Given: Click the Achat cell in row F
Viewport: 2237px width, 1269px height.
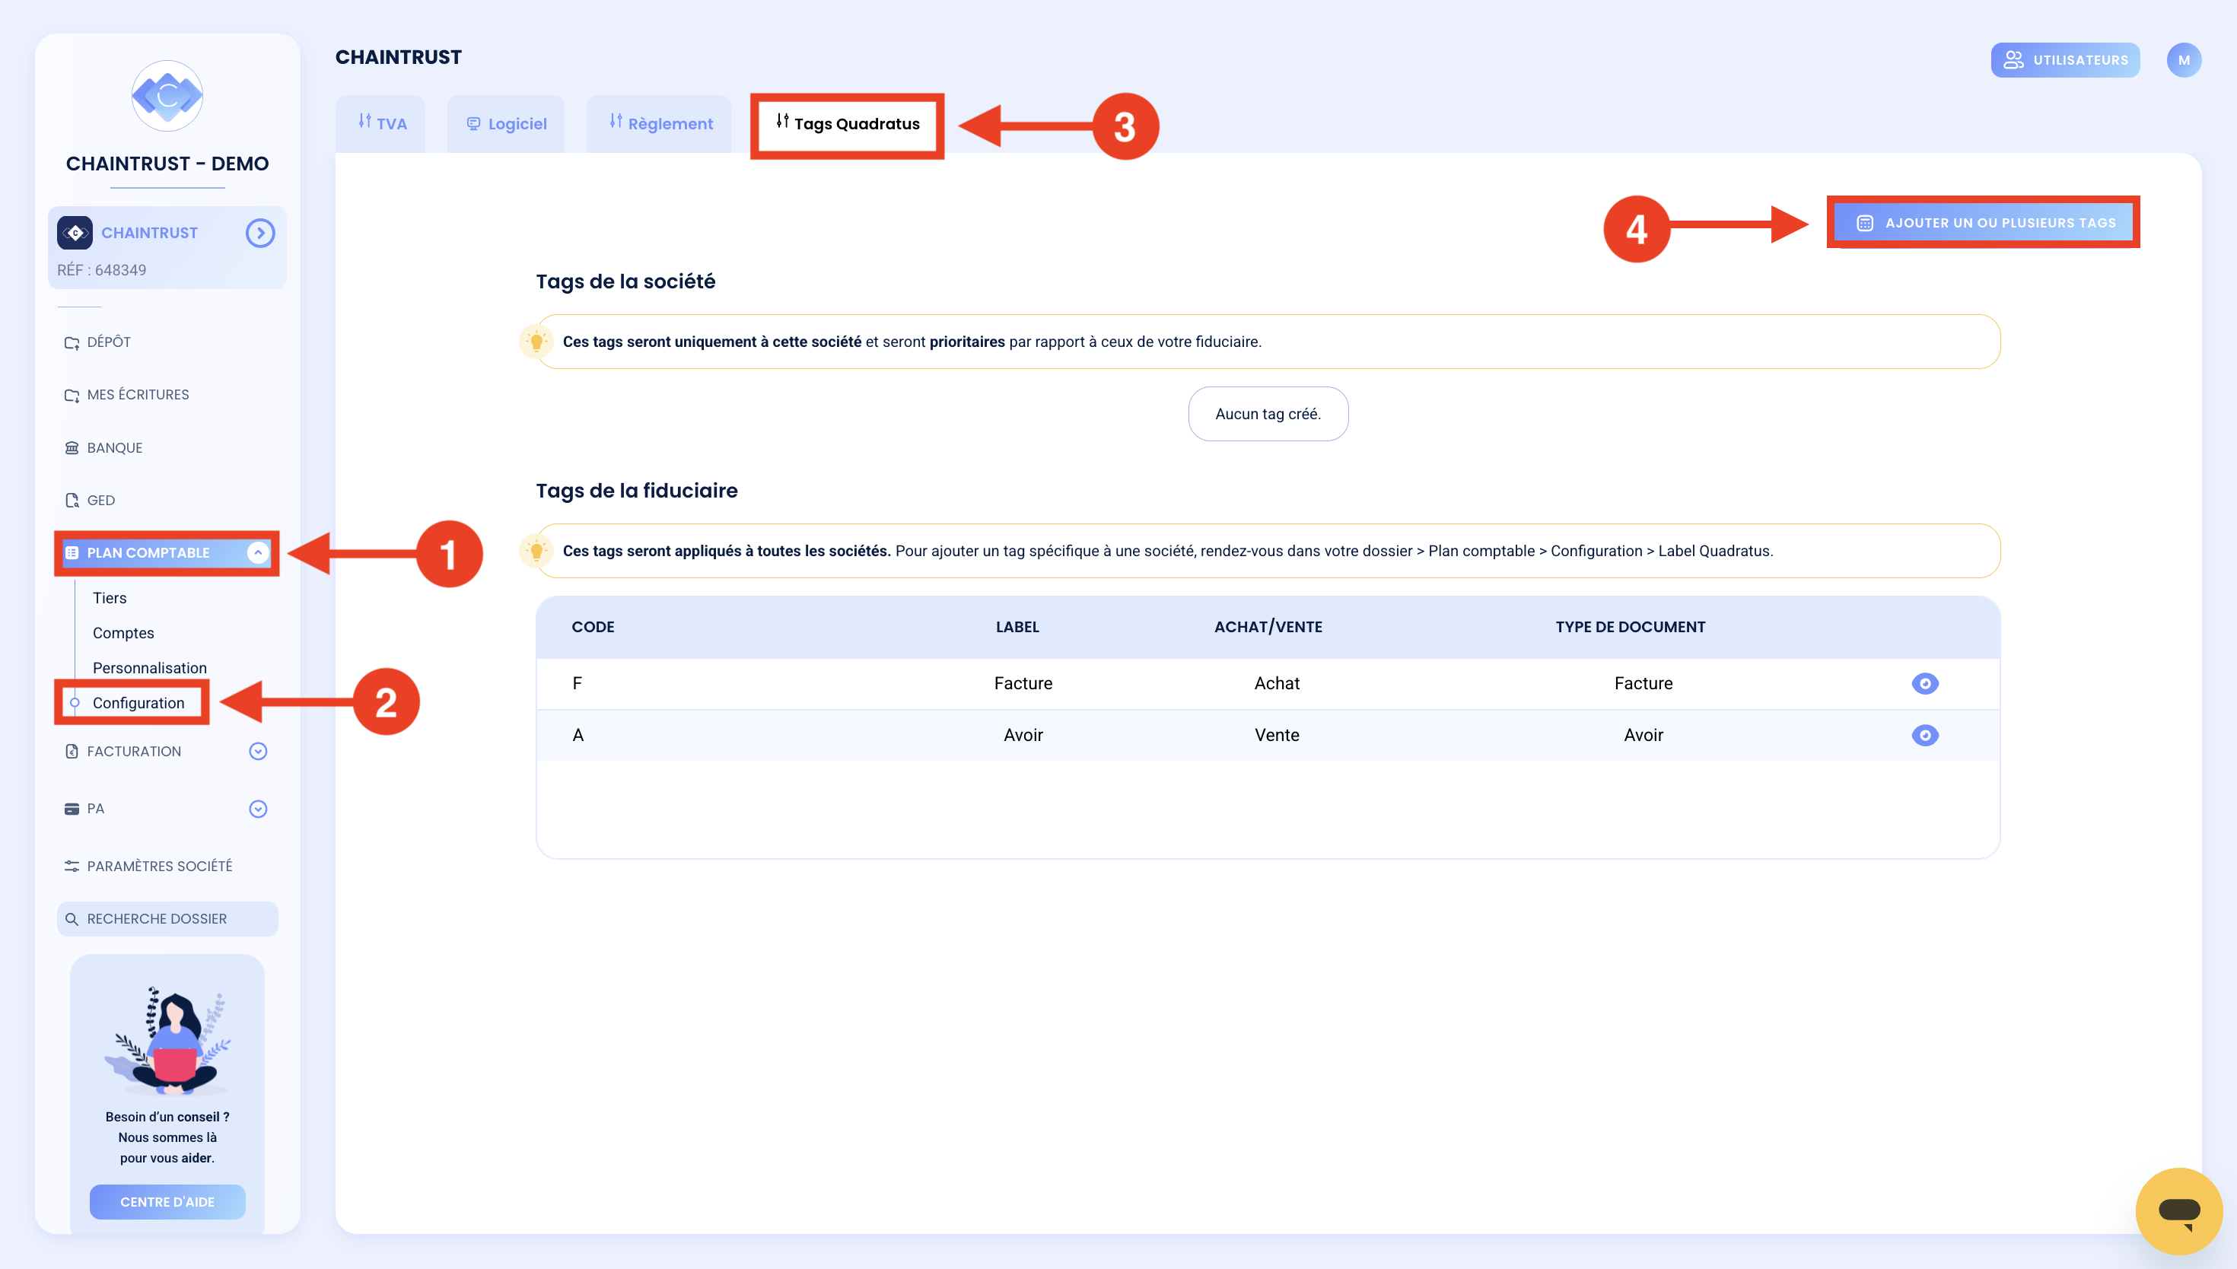Looking at the screenshot, I should point(1277,684).
